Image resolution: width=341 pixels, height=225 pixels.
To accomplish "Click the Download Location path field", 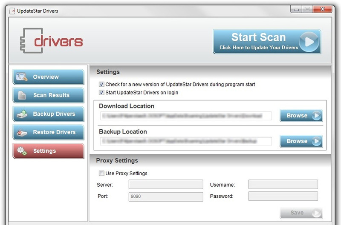I will (186, 116).
